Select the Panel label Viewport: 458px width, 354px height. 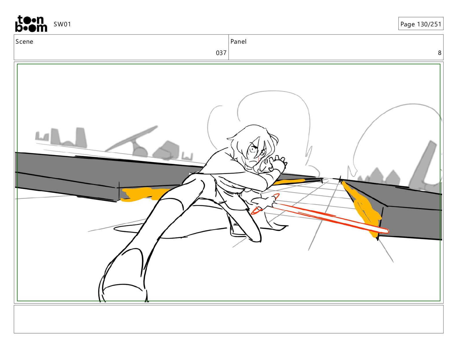click(x=239, y=42)
